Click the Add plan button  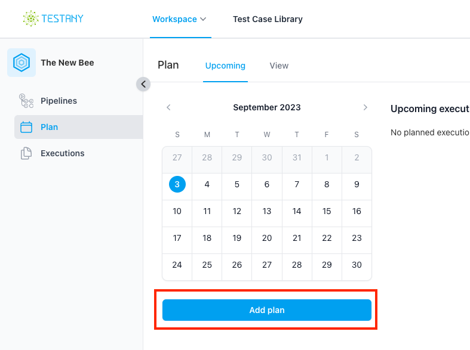pyautogui.click(x=267, y=310)
